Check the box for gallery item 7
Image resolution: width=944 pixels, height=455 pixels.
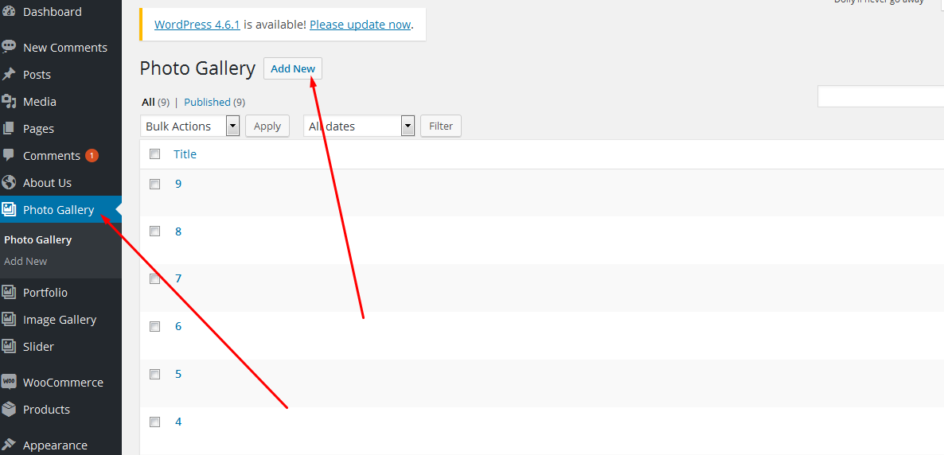pyautogui.click(x=154, y=278)
